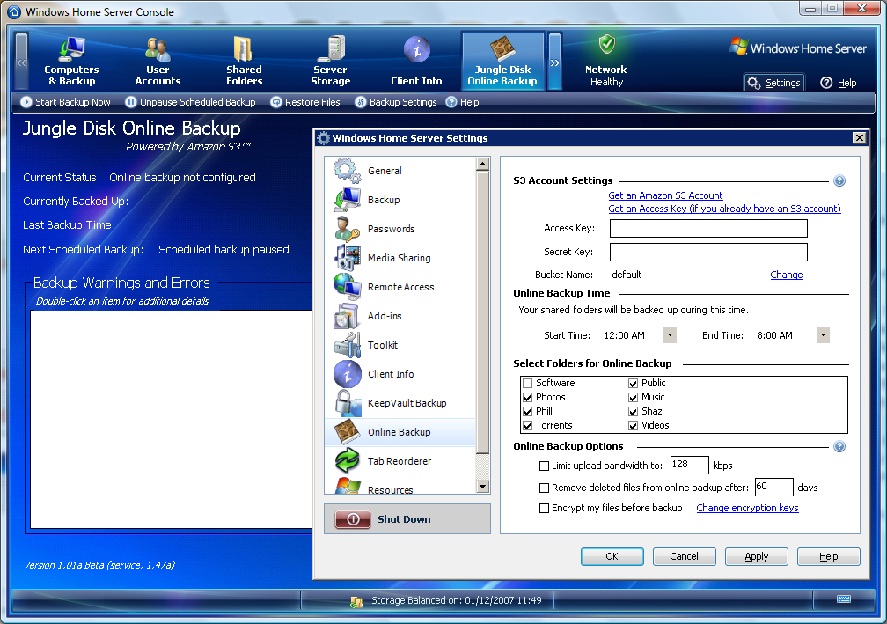Click the Online Backup Options help icon
This screenshot has height=624, width=887.
click(x=839, y=447)
